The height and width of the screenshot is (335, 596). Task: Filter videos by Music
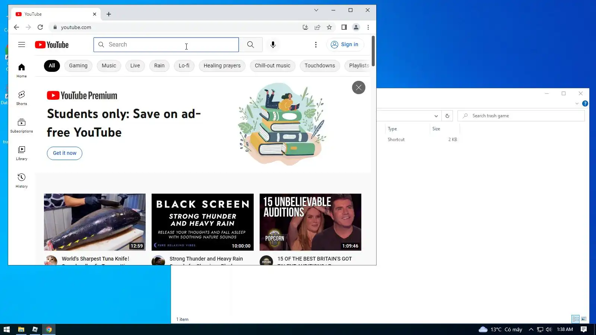coord(109,66)
